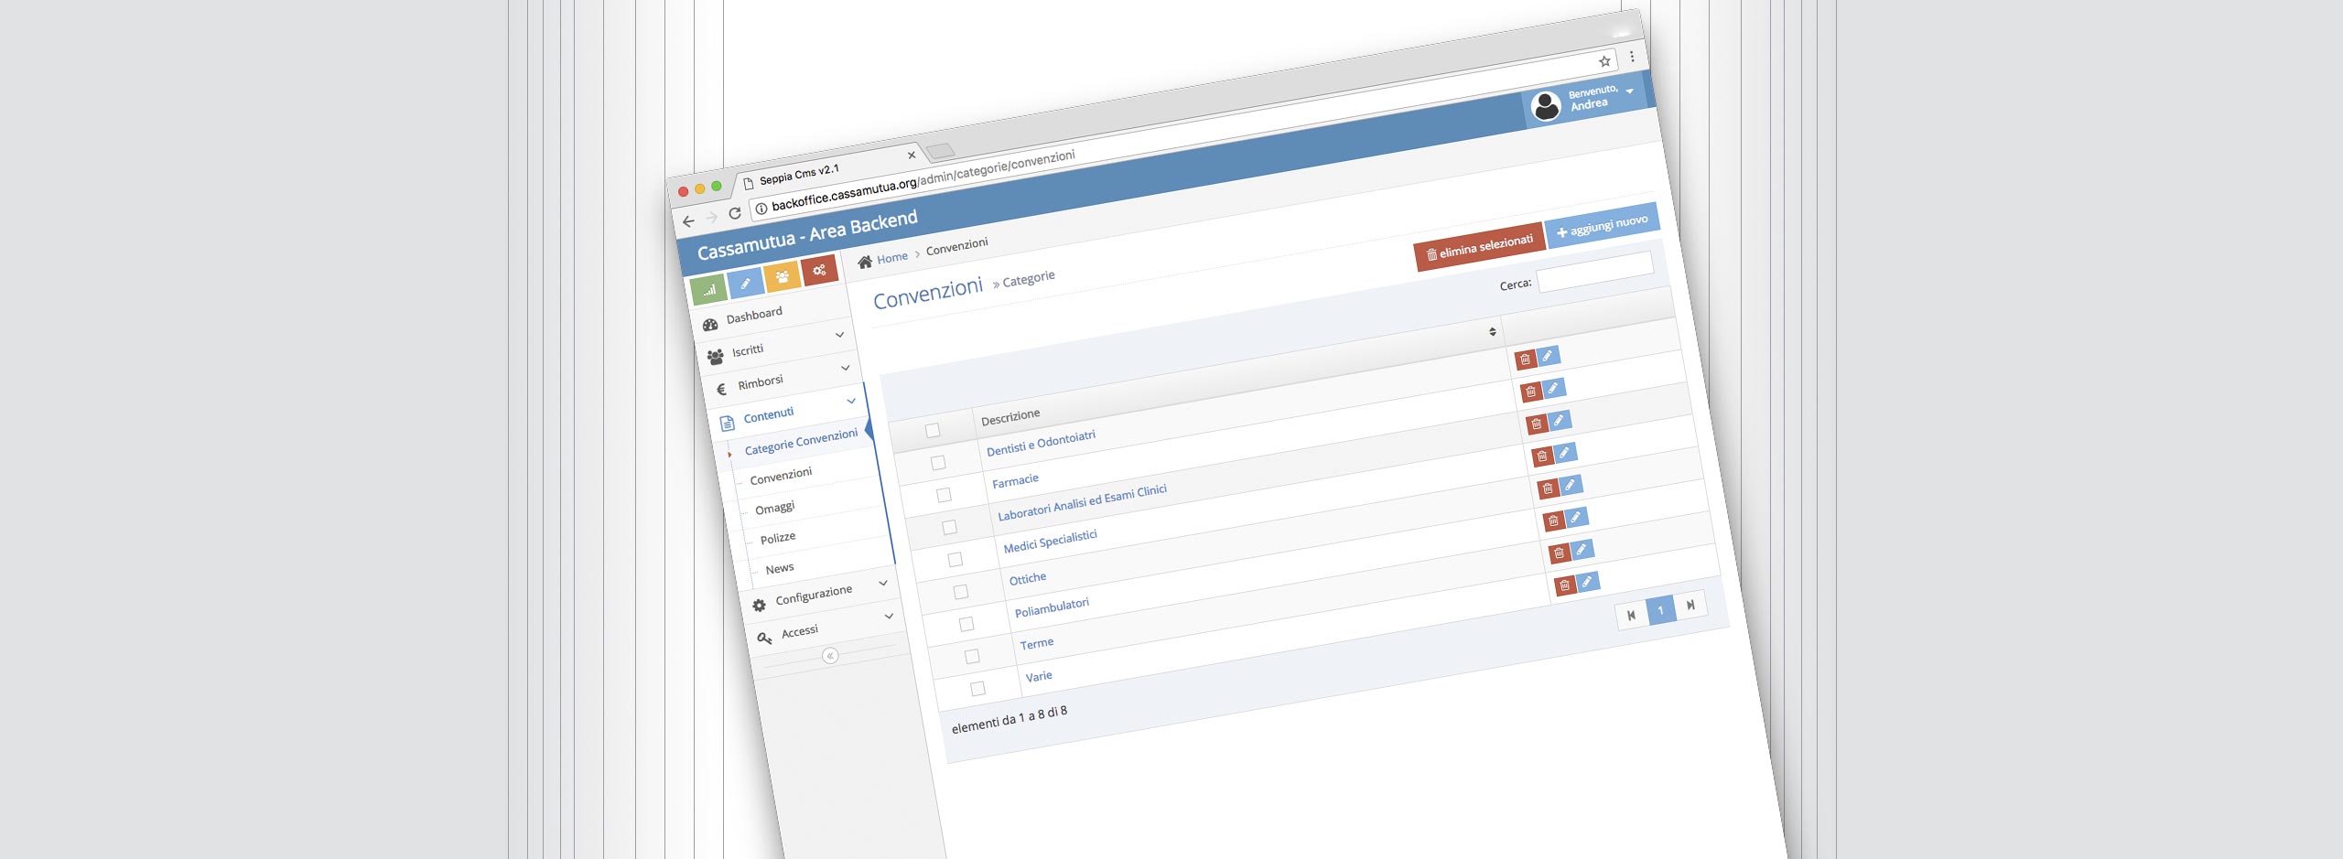Collapse the sidebar with the double-chevron button

click(x=830, y=655)
